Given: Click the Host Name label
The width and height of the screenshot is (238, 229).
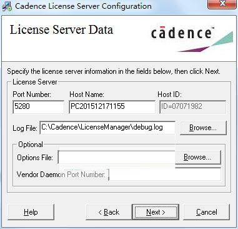Looking at the screenshot, I should (87, 94).
